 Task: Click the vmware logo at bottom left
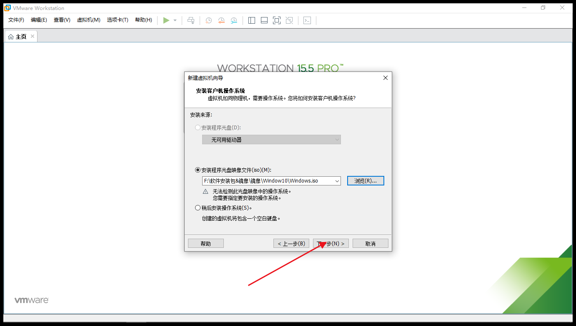click(x=32, y=300)
